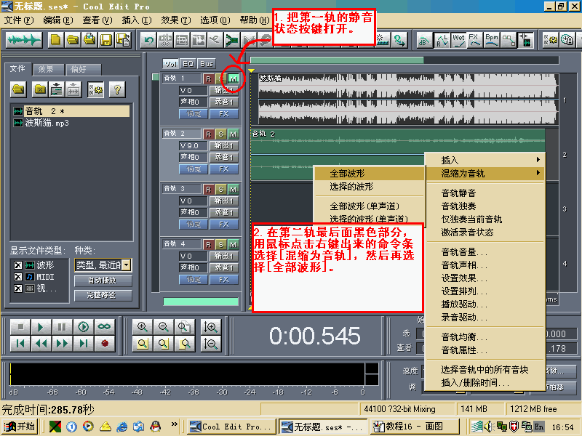Zoom in vertically with plus magnifier

(x=210, y=326)
